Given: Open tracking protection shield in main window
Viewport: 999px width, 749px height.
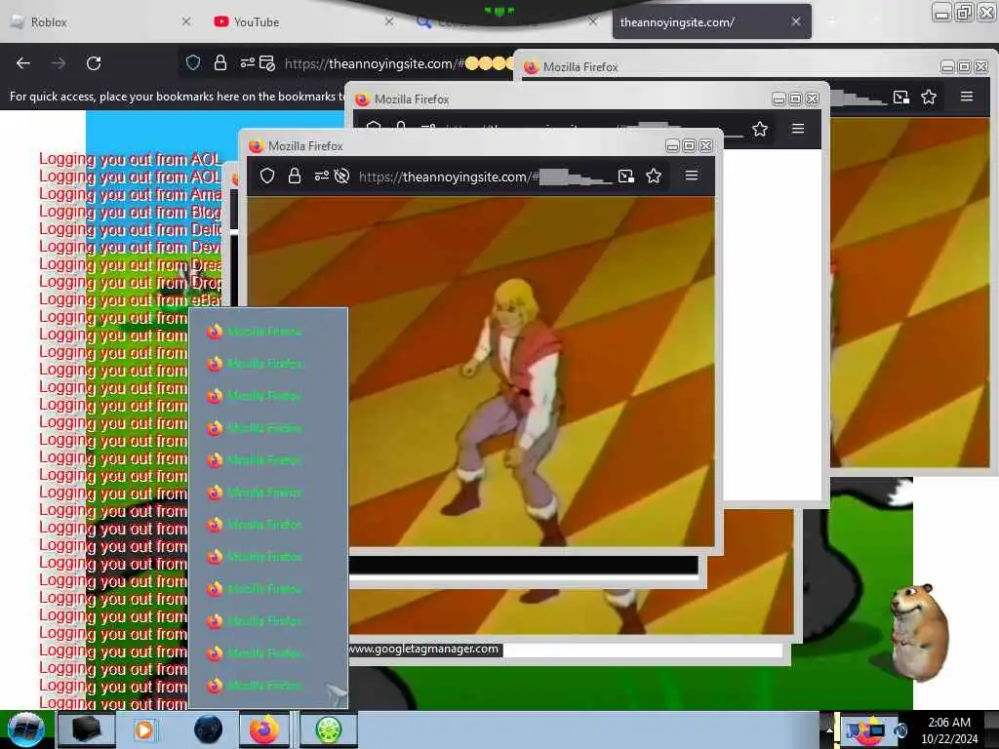Looking at the screenshot, I should (x=193, y=62).
